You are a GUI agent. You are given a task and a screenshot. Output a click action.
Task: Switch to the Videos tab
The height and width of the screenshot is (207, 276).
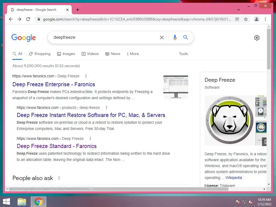(x=90, y=54)
